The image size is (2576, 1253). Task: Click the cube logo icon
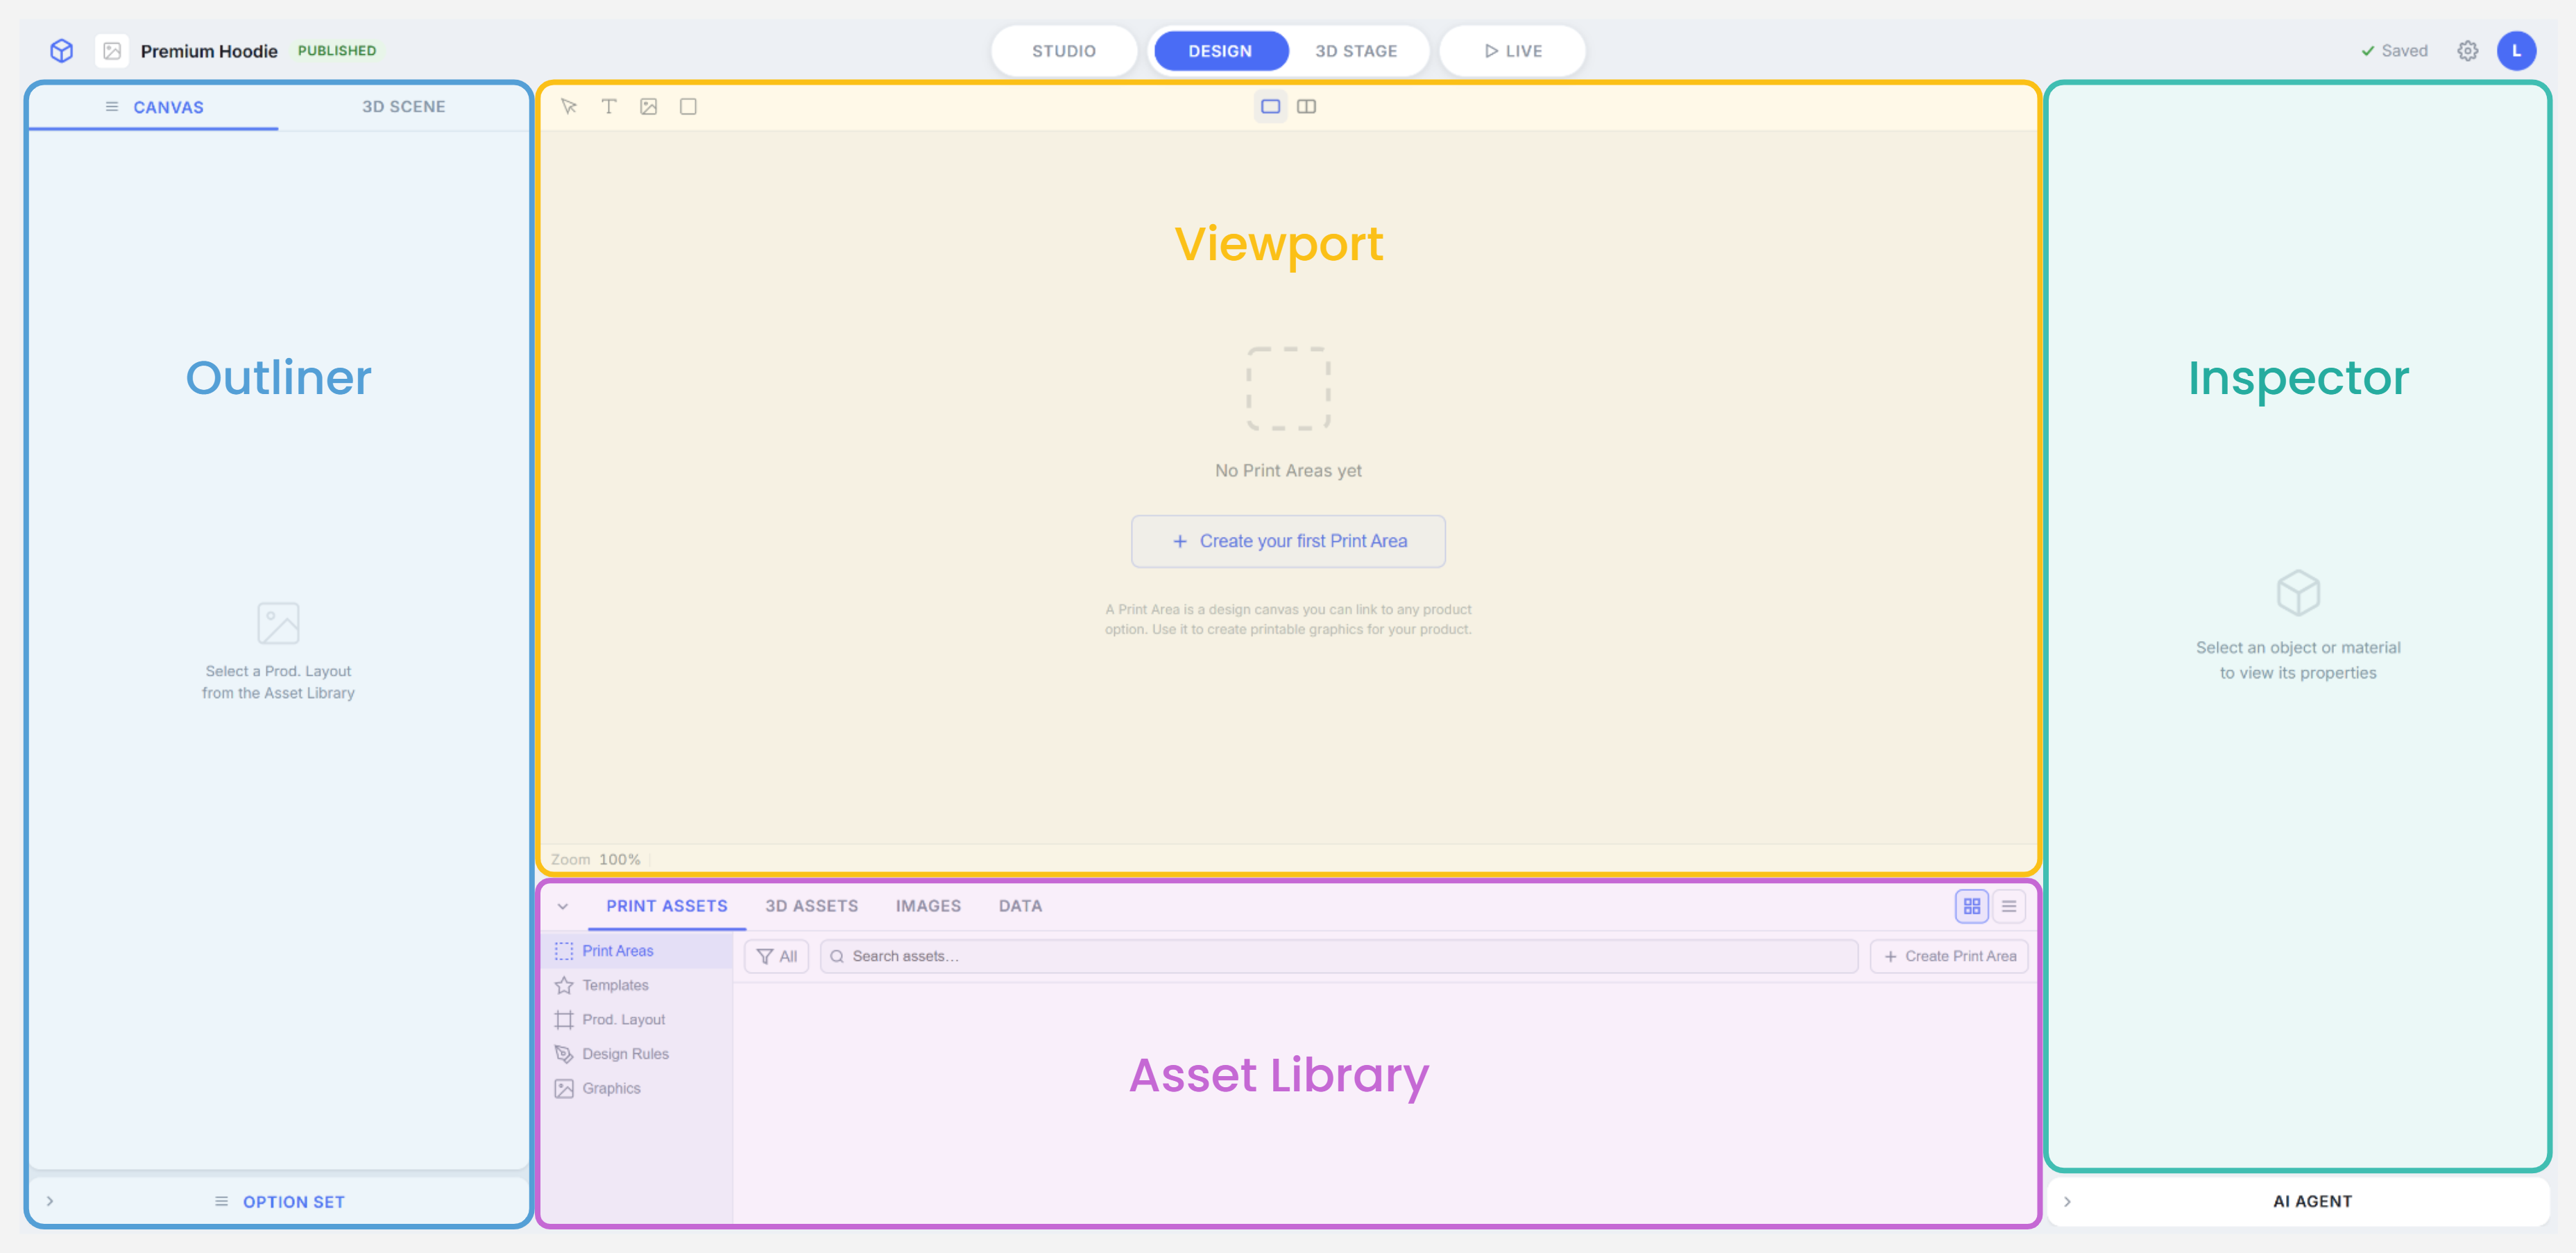(x=62, y=51)
